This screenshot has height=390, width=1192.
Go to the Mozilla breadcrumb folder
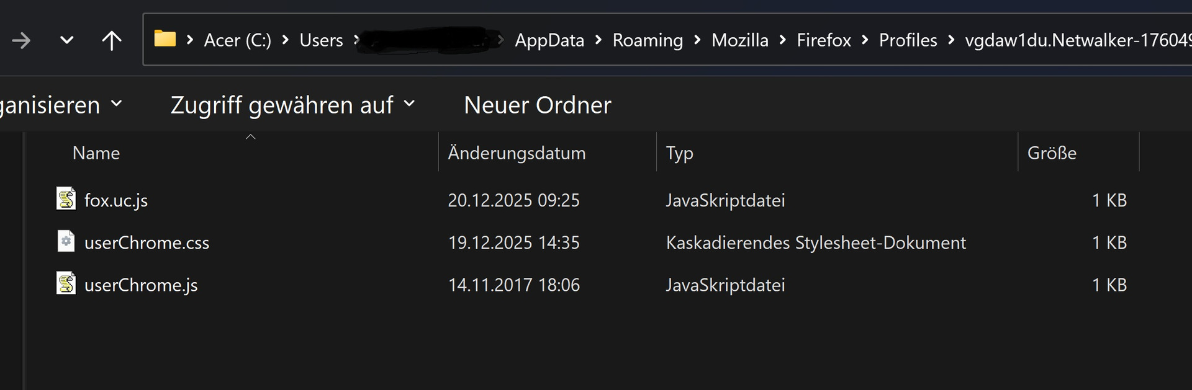(x=739, y=40)
